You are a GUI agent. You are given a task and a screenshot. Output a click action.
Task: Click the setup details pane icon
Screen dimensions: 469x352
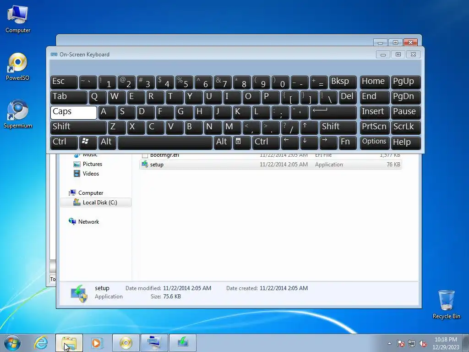coord(79,293)
